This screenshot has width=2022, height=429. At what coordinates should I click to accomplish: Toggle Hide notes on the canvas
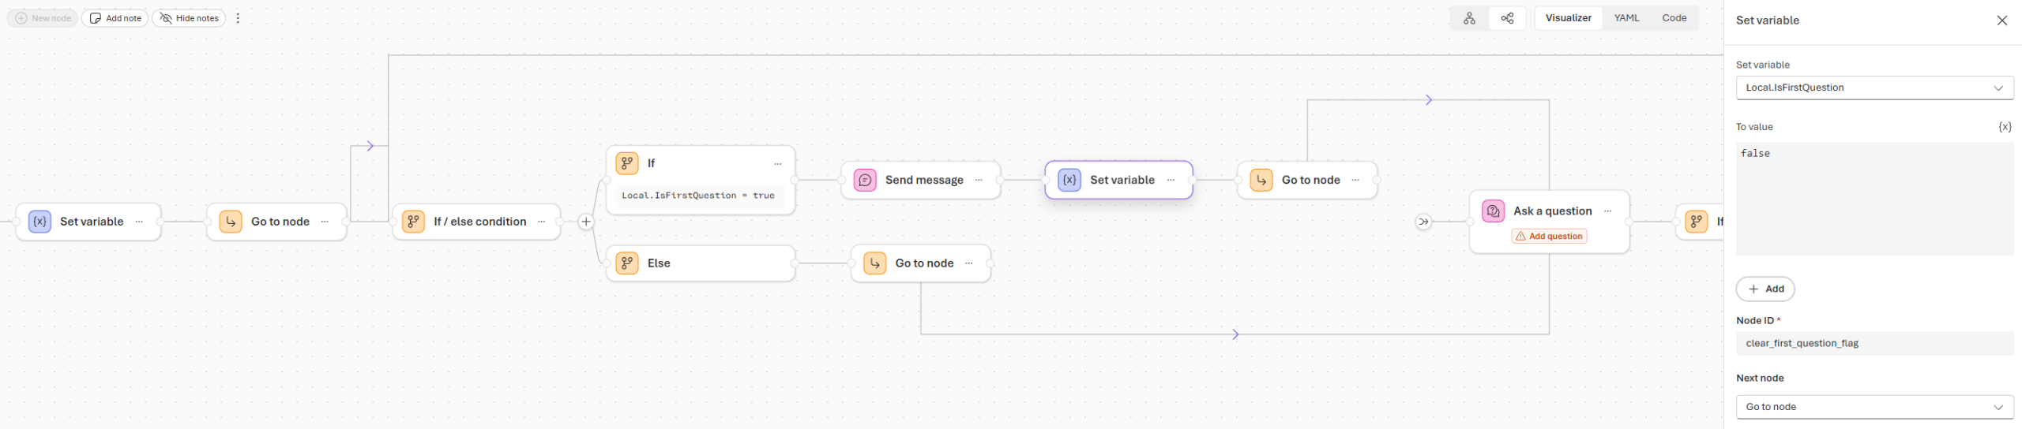tap(189, 18)
